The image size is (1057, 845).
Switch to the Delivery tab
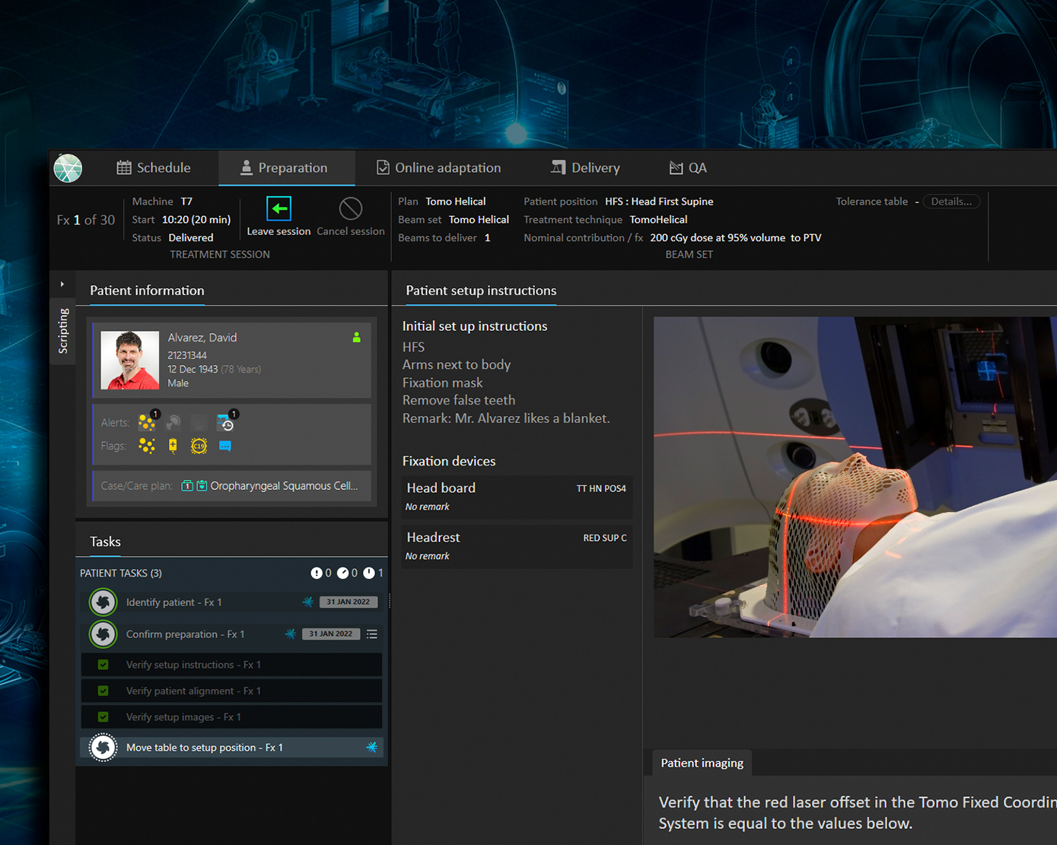pyautogui.click(x=585, y=168)
